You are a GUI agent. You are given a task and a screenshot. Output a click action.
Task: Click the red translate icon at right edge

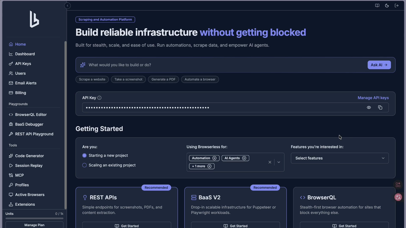click(x=398, y=197)
